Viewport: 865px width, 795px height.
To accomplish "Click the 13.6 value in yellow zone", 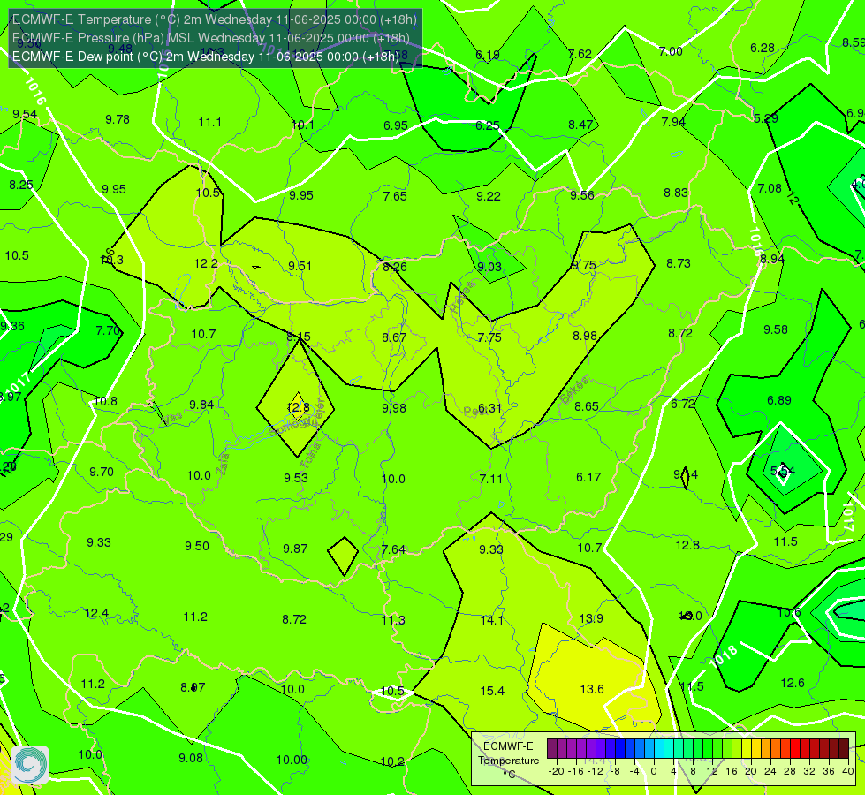I will pyautogui.click(x=592, y=689).
